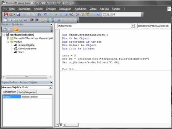Select the (Name) property row
The height and width of the screenshot is (129, 172).
(x=27, y=97)
